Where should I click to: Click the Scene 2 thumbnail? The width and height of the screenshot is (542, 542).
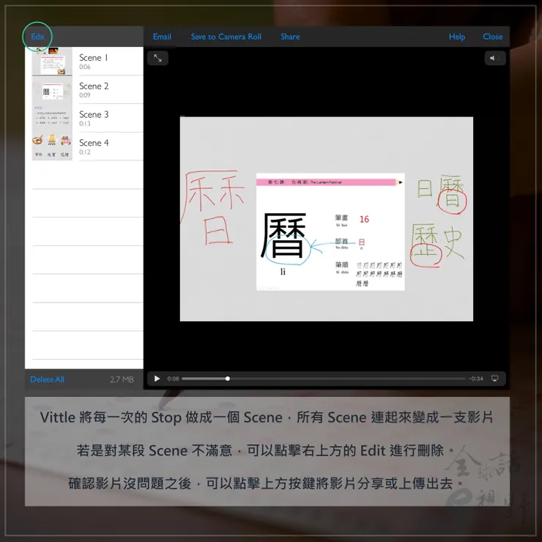click(52, 90)
